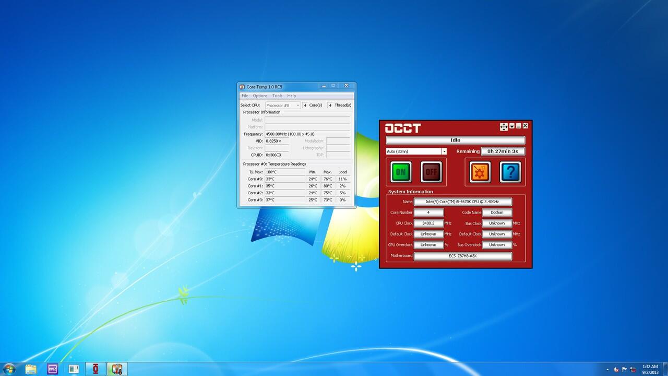Click the Code Name field Dothan
This screenshot has height=376, width=668.
pyautogui.click(x=497, y=213)
